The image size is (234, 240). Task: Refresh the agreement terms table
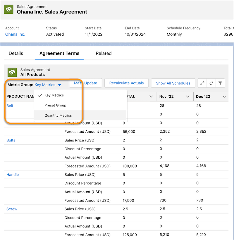point(211,83)
